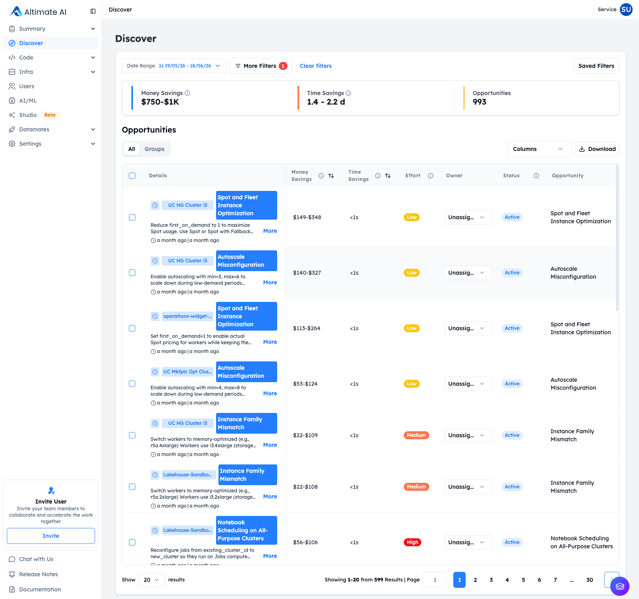This screenshot has height=599, width=639.
Task: Open More Filters
Action: pos(261,66)
